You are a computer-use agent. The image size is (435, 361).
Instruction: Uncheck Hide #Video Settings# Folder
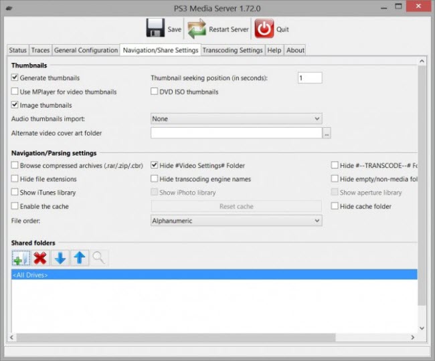(x=154, y=165)
